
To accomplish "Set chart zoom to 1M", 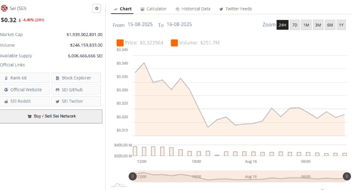I will tap(306, 25).
